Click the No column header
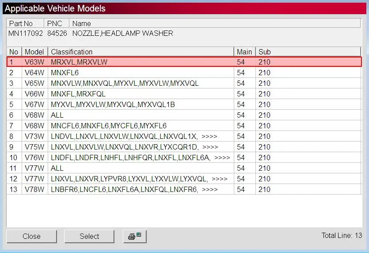Viewport: 369px width, 253px height. (14, 52)
